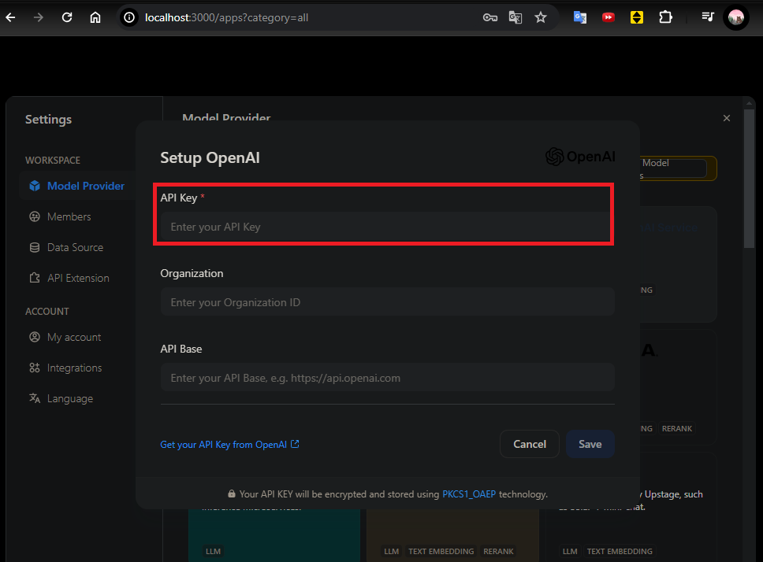Click the Data Source database icon
The image size is (763, 562).
click(x=35, y=247)
